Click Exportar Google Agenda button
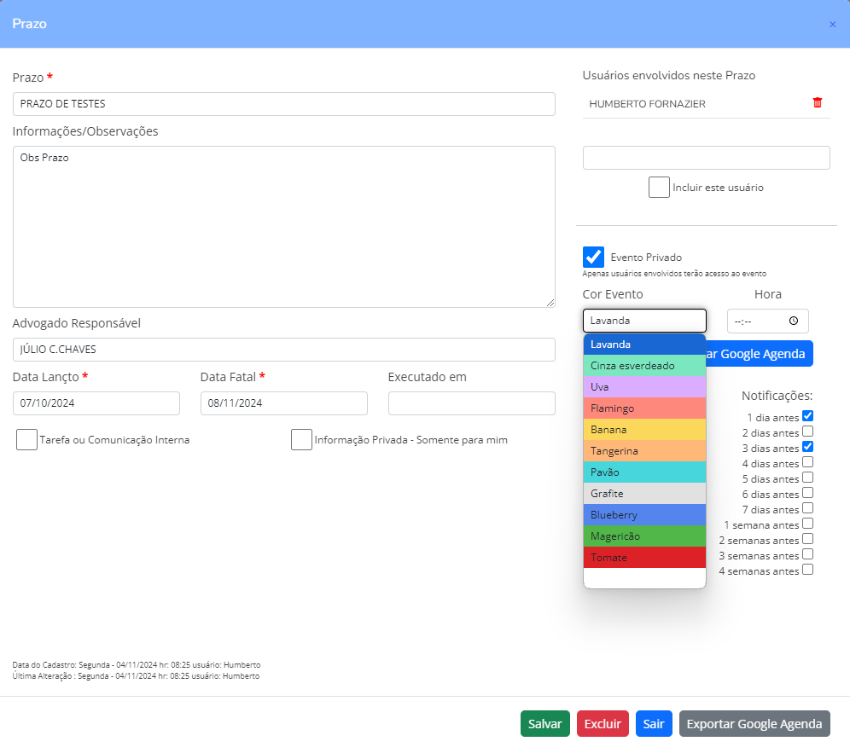 [x=754, y=724]
